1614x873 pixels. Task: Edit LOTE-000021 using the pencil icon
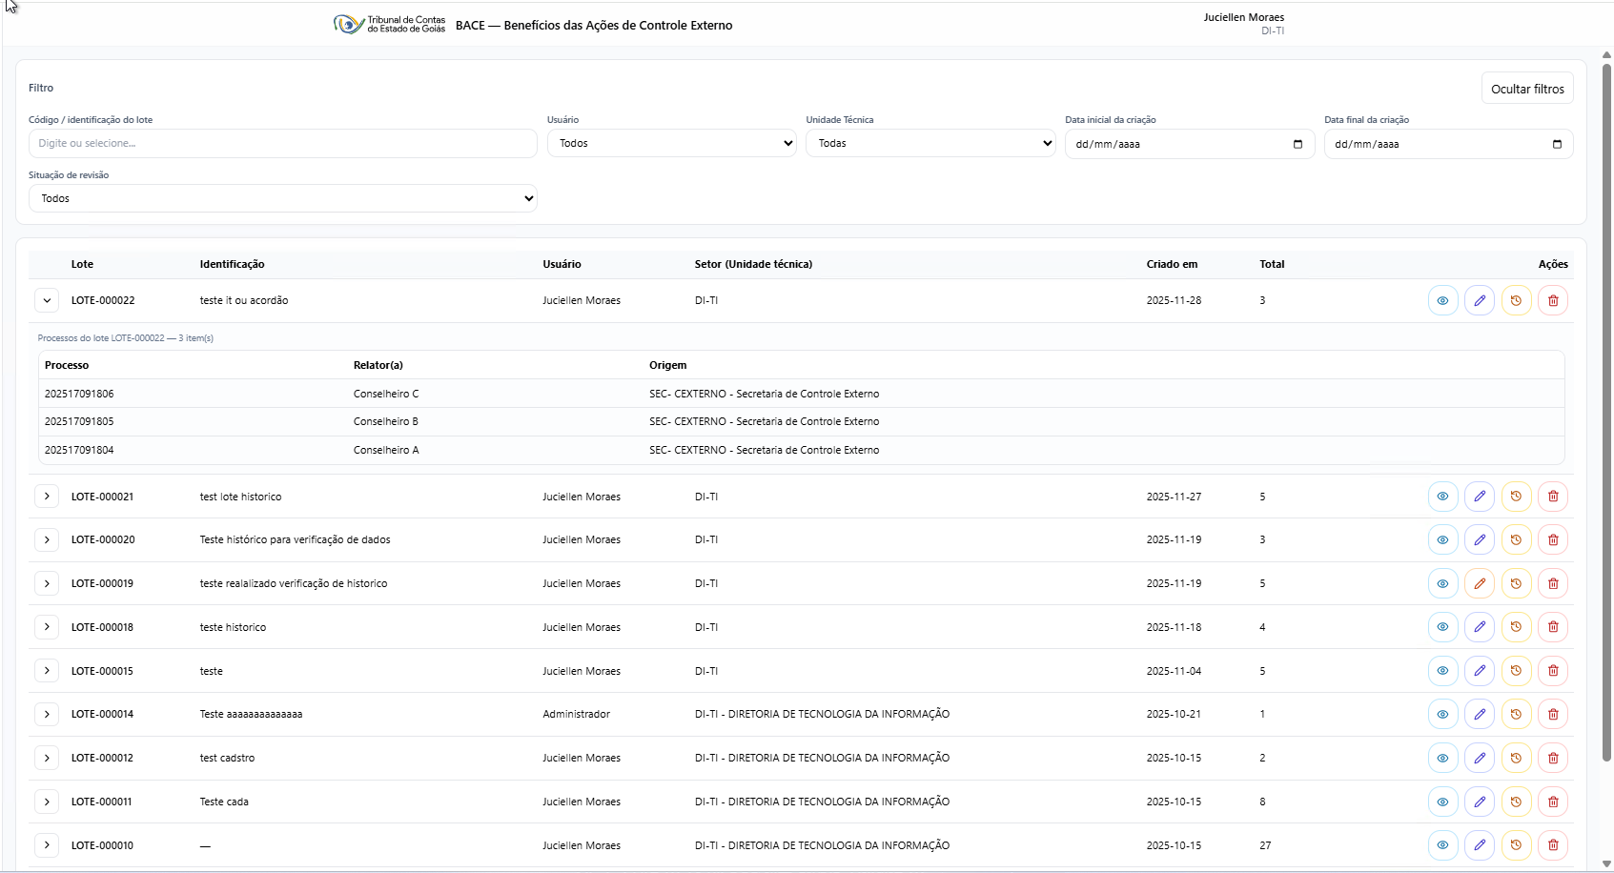(x=1479, y=497)
